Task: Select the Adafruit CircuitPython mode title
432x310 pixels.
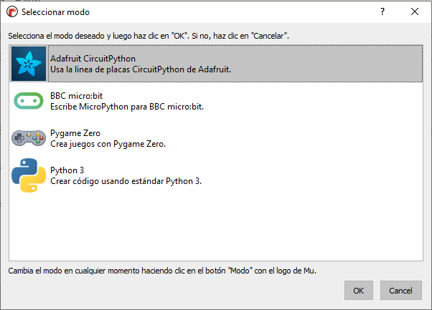Action: pyautogui.click(x=93, y=59)
